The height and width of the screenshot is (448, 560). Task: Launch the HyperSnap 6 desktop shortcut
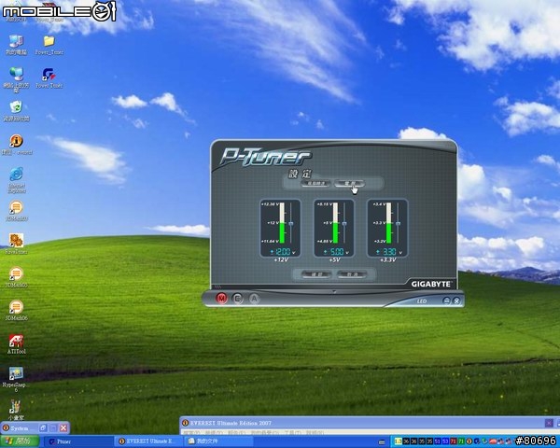[x=15, y=379]
